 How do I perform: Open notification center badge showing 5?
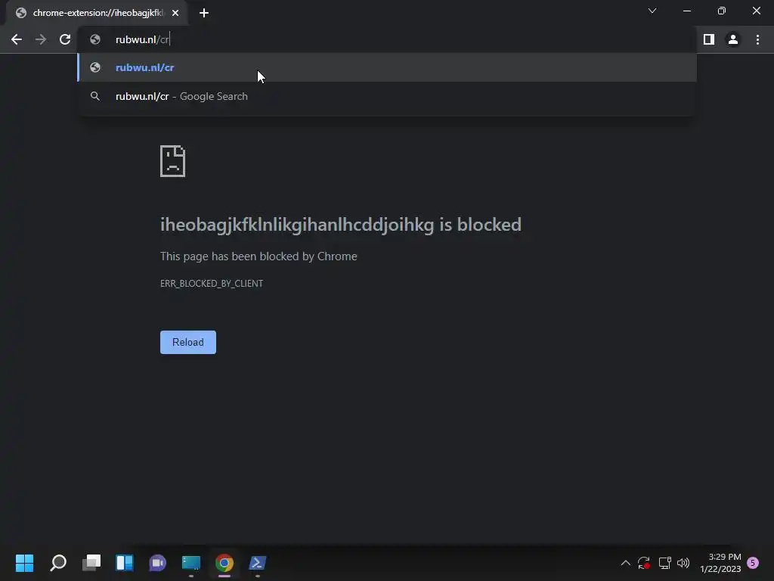(x=753, y=563)
